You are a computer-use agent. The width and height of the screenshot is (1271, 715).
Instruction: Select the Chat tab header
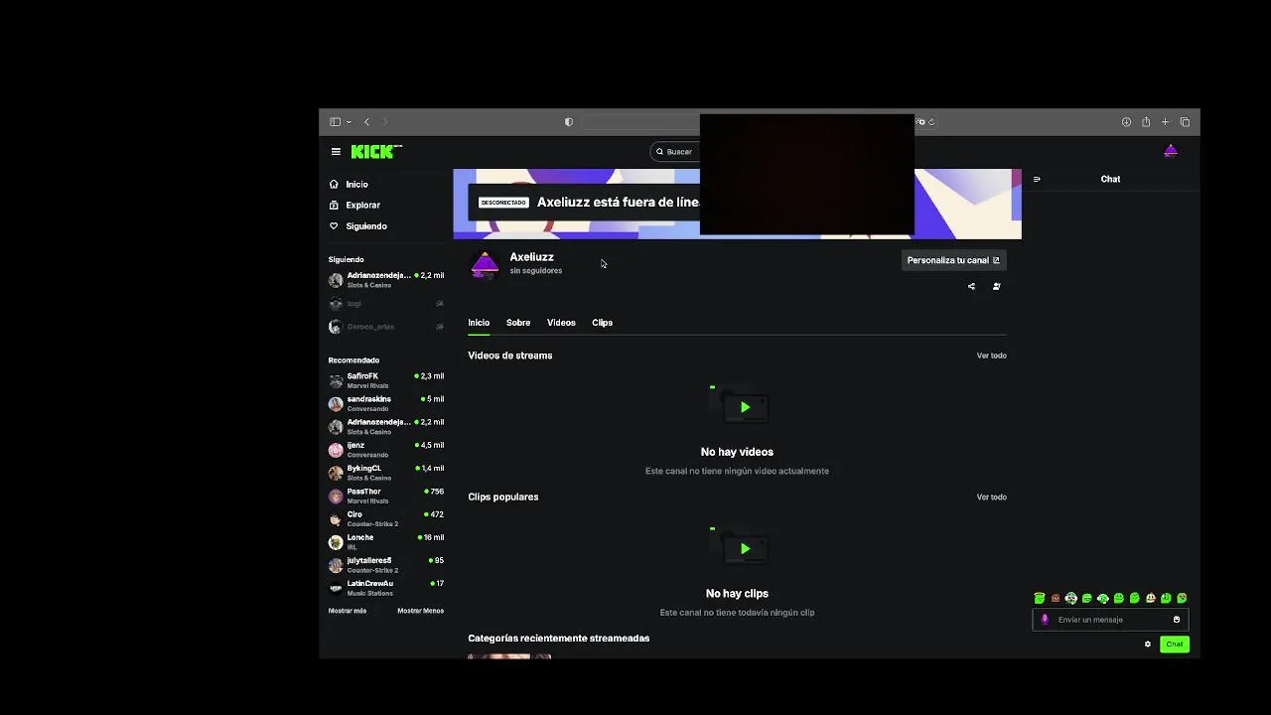click(1110, 180)
